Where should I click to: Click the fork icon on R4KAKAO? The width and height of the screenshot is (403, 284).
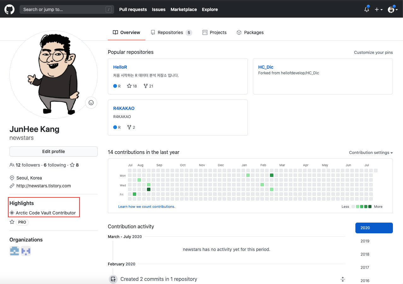pyautogui.click(x=129, y=127)
